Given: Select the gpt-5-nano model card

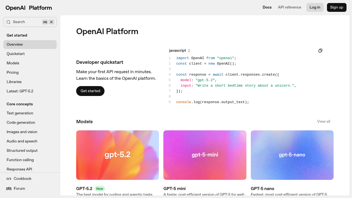Looking at the screenshot, I should pyautogui.click(x=292, y=155).
